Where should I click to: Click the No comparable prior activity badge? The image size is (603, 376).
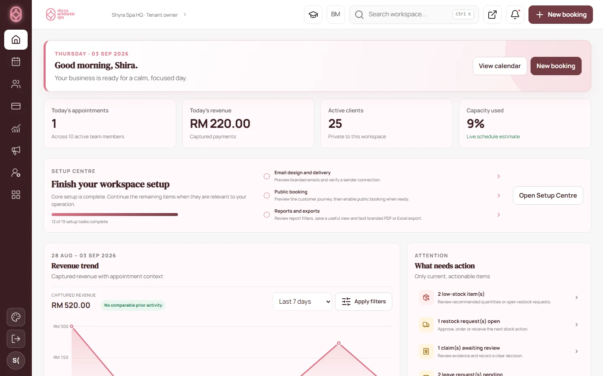click(133, 305)
